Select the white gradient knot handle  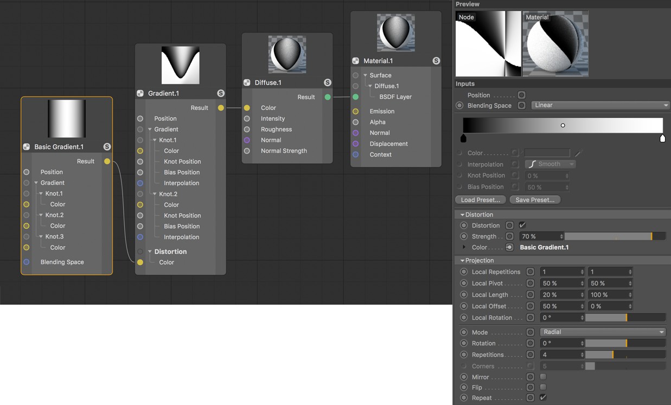pos(662,139)
